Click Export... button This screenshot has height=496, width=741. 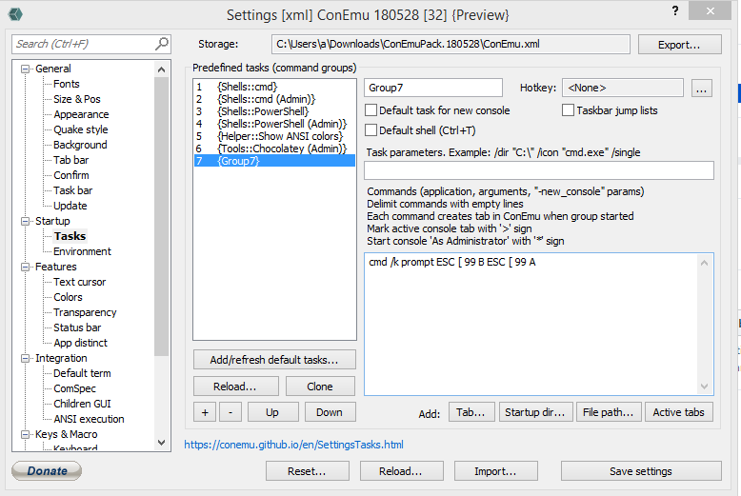pyautogui.click(x=679, y=45)
